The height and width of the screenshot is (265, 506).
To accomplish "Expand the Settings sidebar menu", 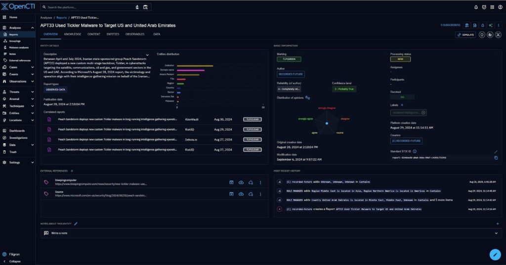I will (32, 162).
